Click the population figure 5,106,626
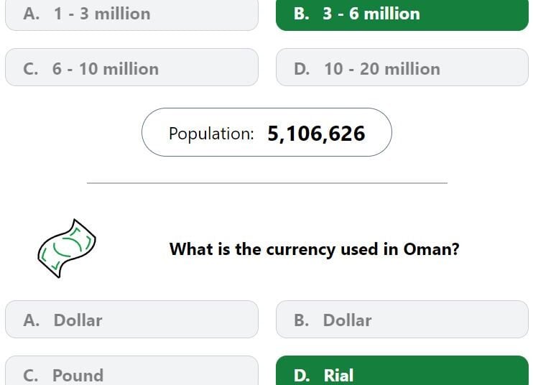Viewport: 533px width, 385px height. tap(316, 133)
